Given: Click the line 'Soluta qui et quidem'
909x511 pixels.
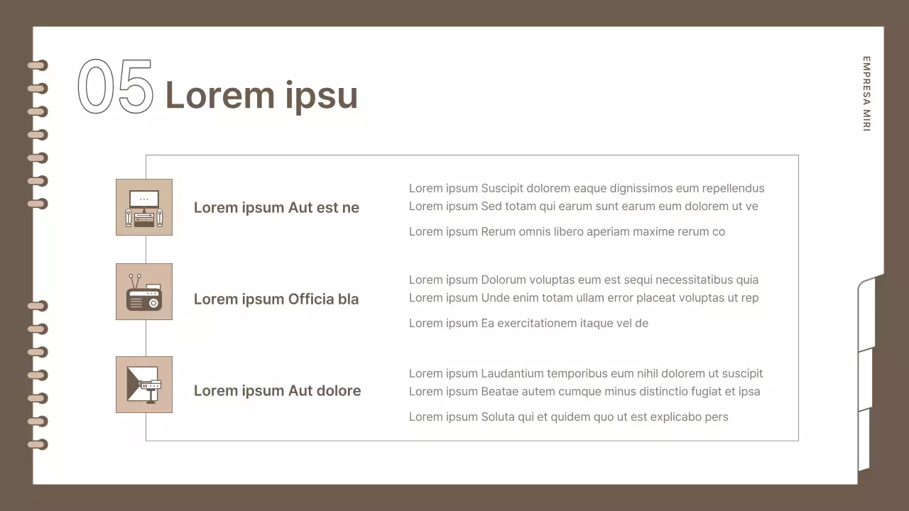Looking at the screenshot, I should tap(568, 417).
